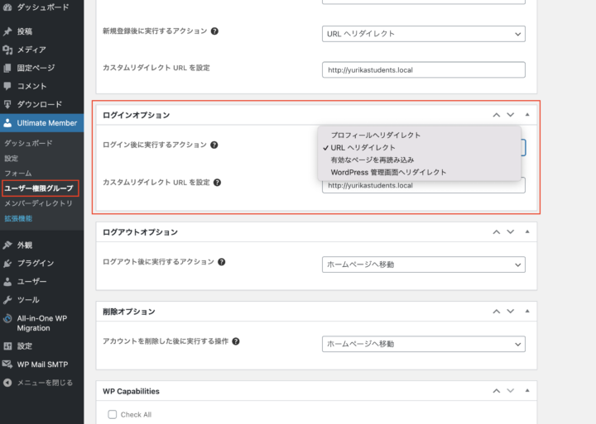596x424 pixels.
Task: Move 削除オプション panel down
Action: (x=511, y=311)
